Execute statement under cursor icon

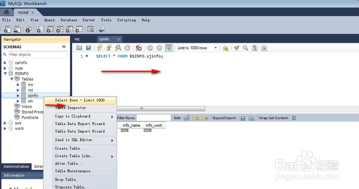click(109, 48)
